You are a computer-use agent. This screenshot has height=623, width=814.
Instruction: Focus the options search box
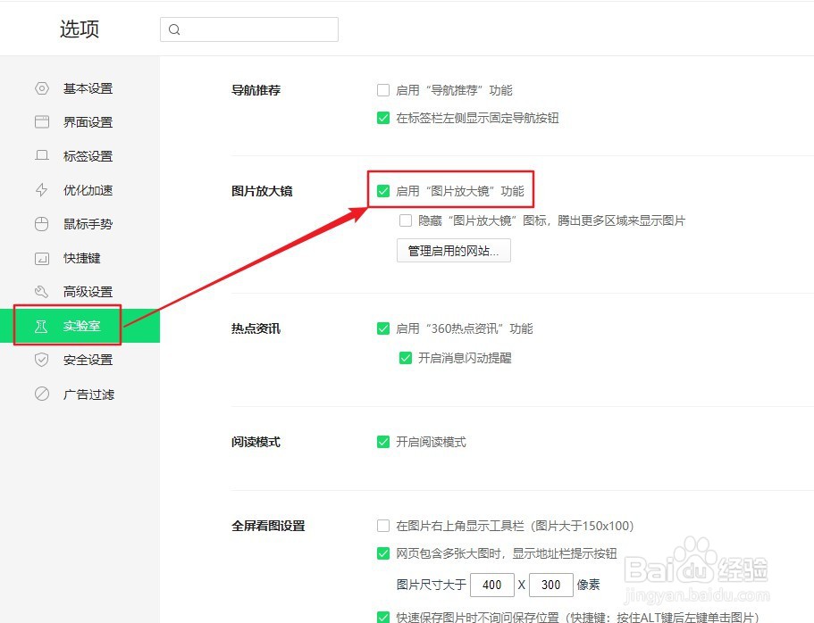tap(249, 29)
